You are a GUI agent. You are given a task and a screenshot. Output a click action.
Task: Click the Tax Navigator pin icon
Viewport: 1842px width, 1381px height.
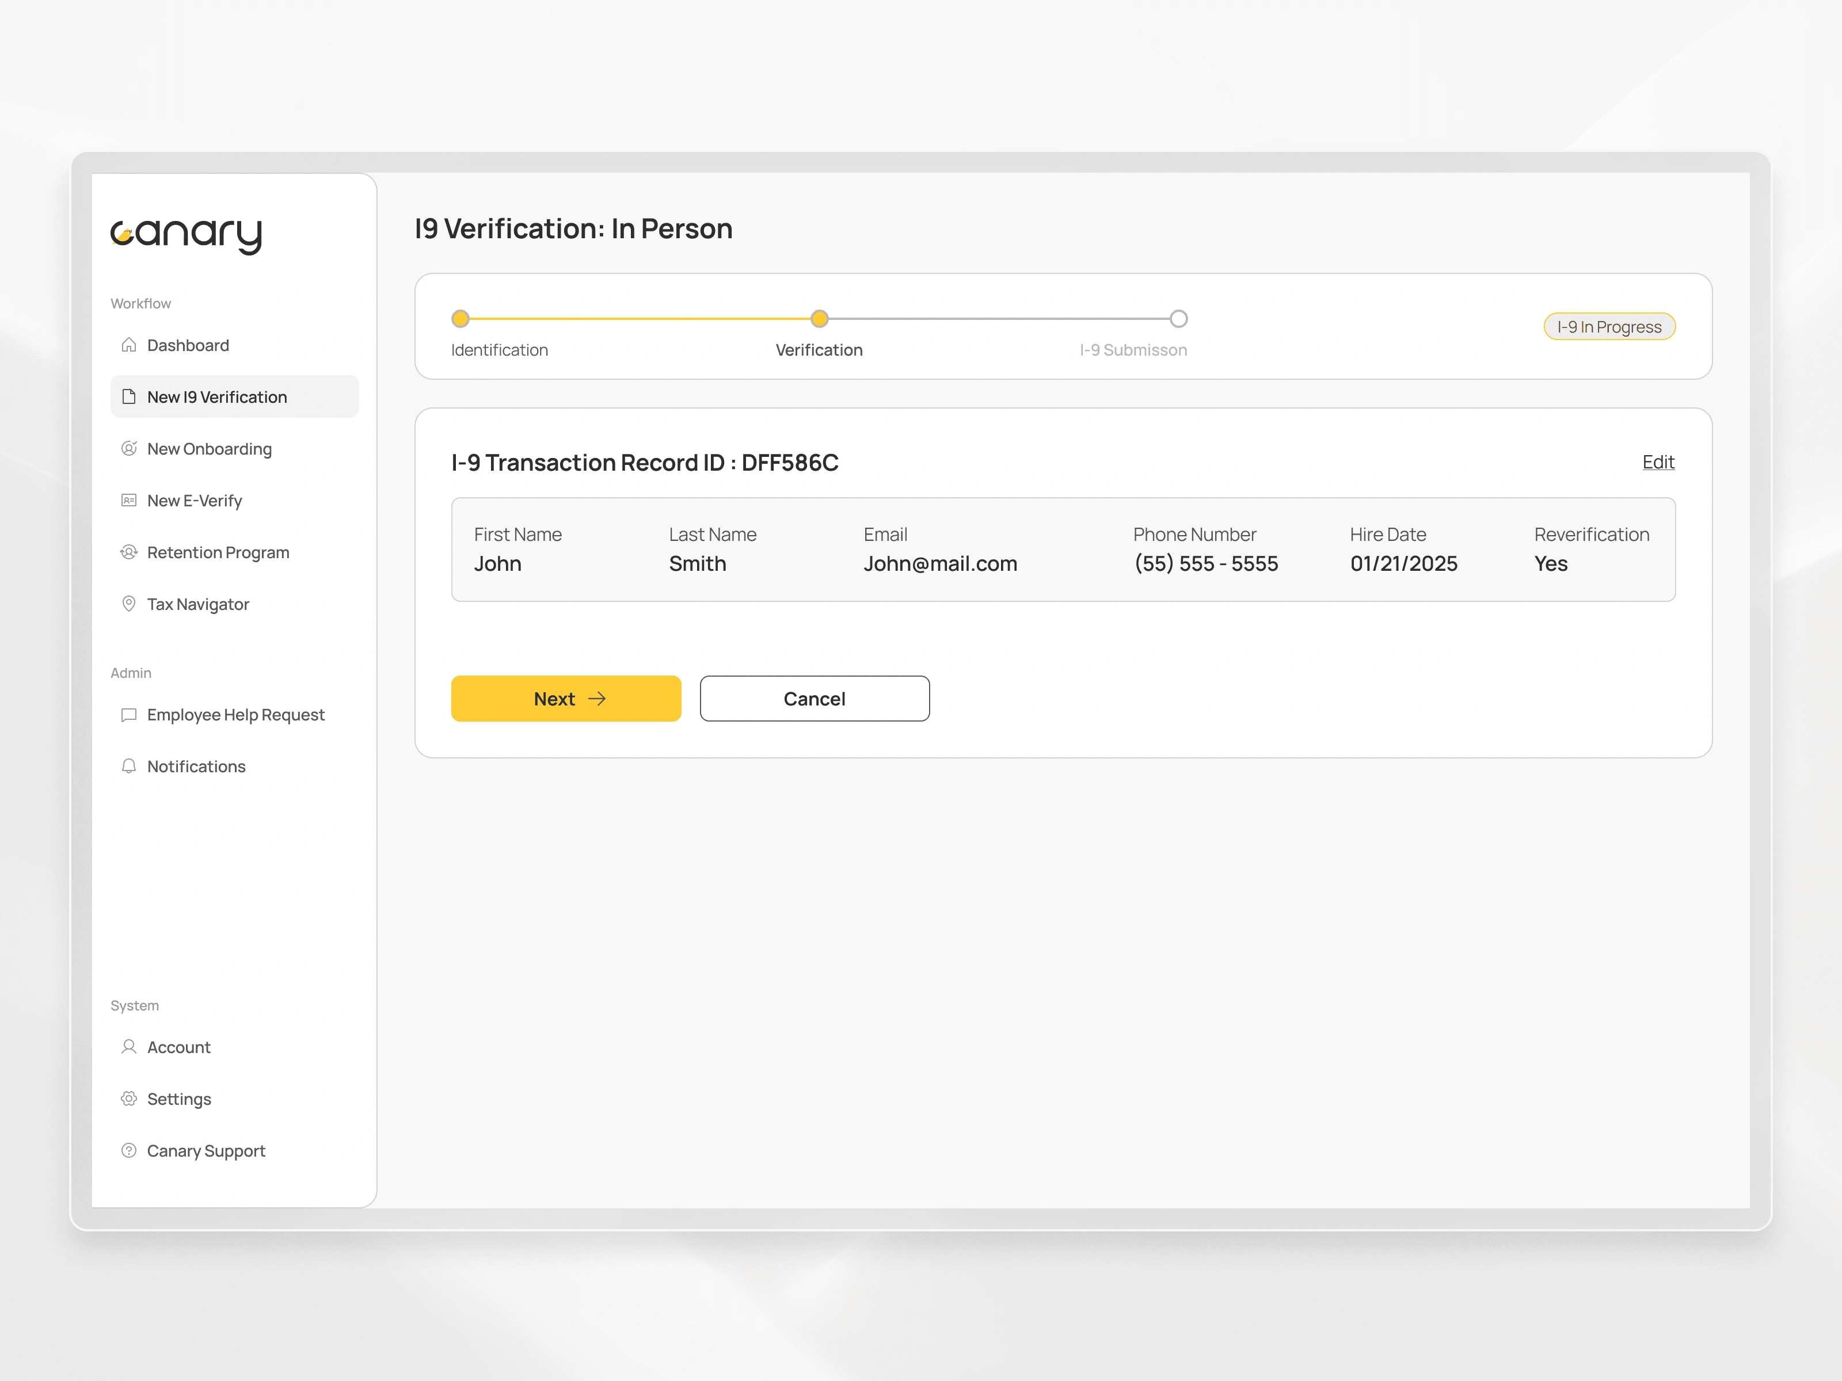[x=128, y=604]
